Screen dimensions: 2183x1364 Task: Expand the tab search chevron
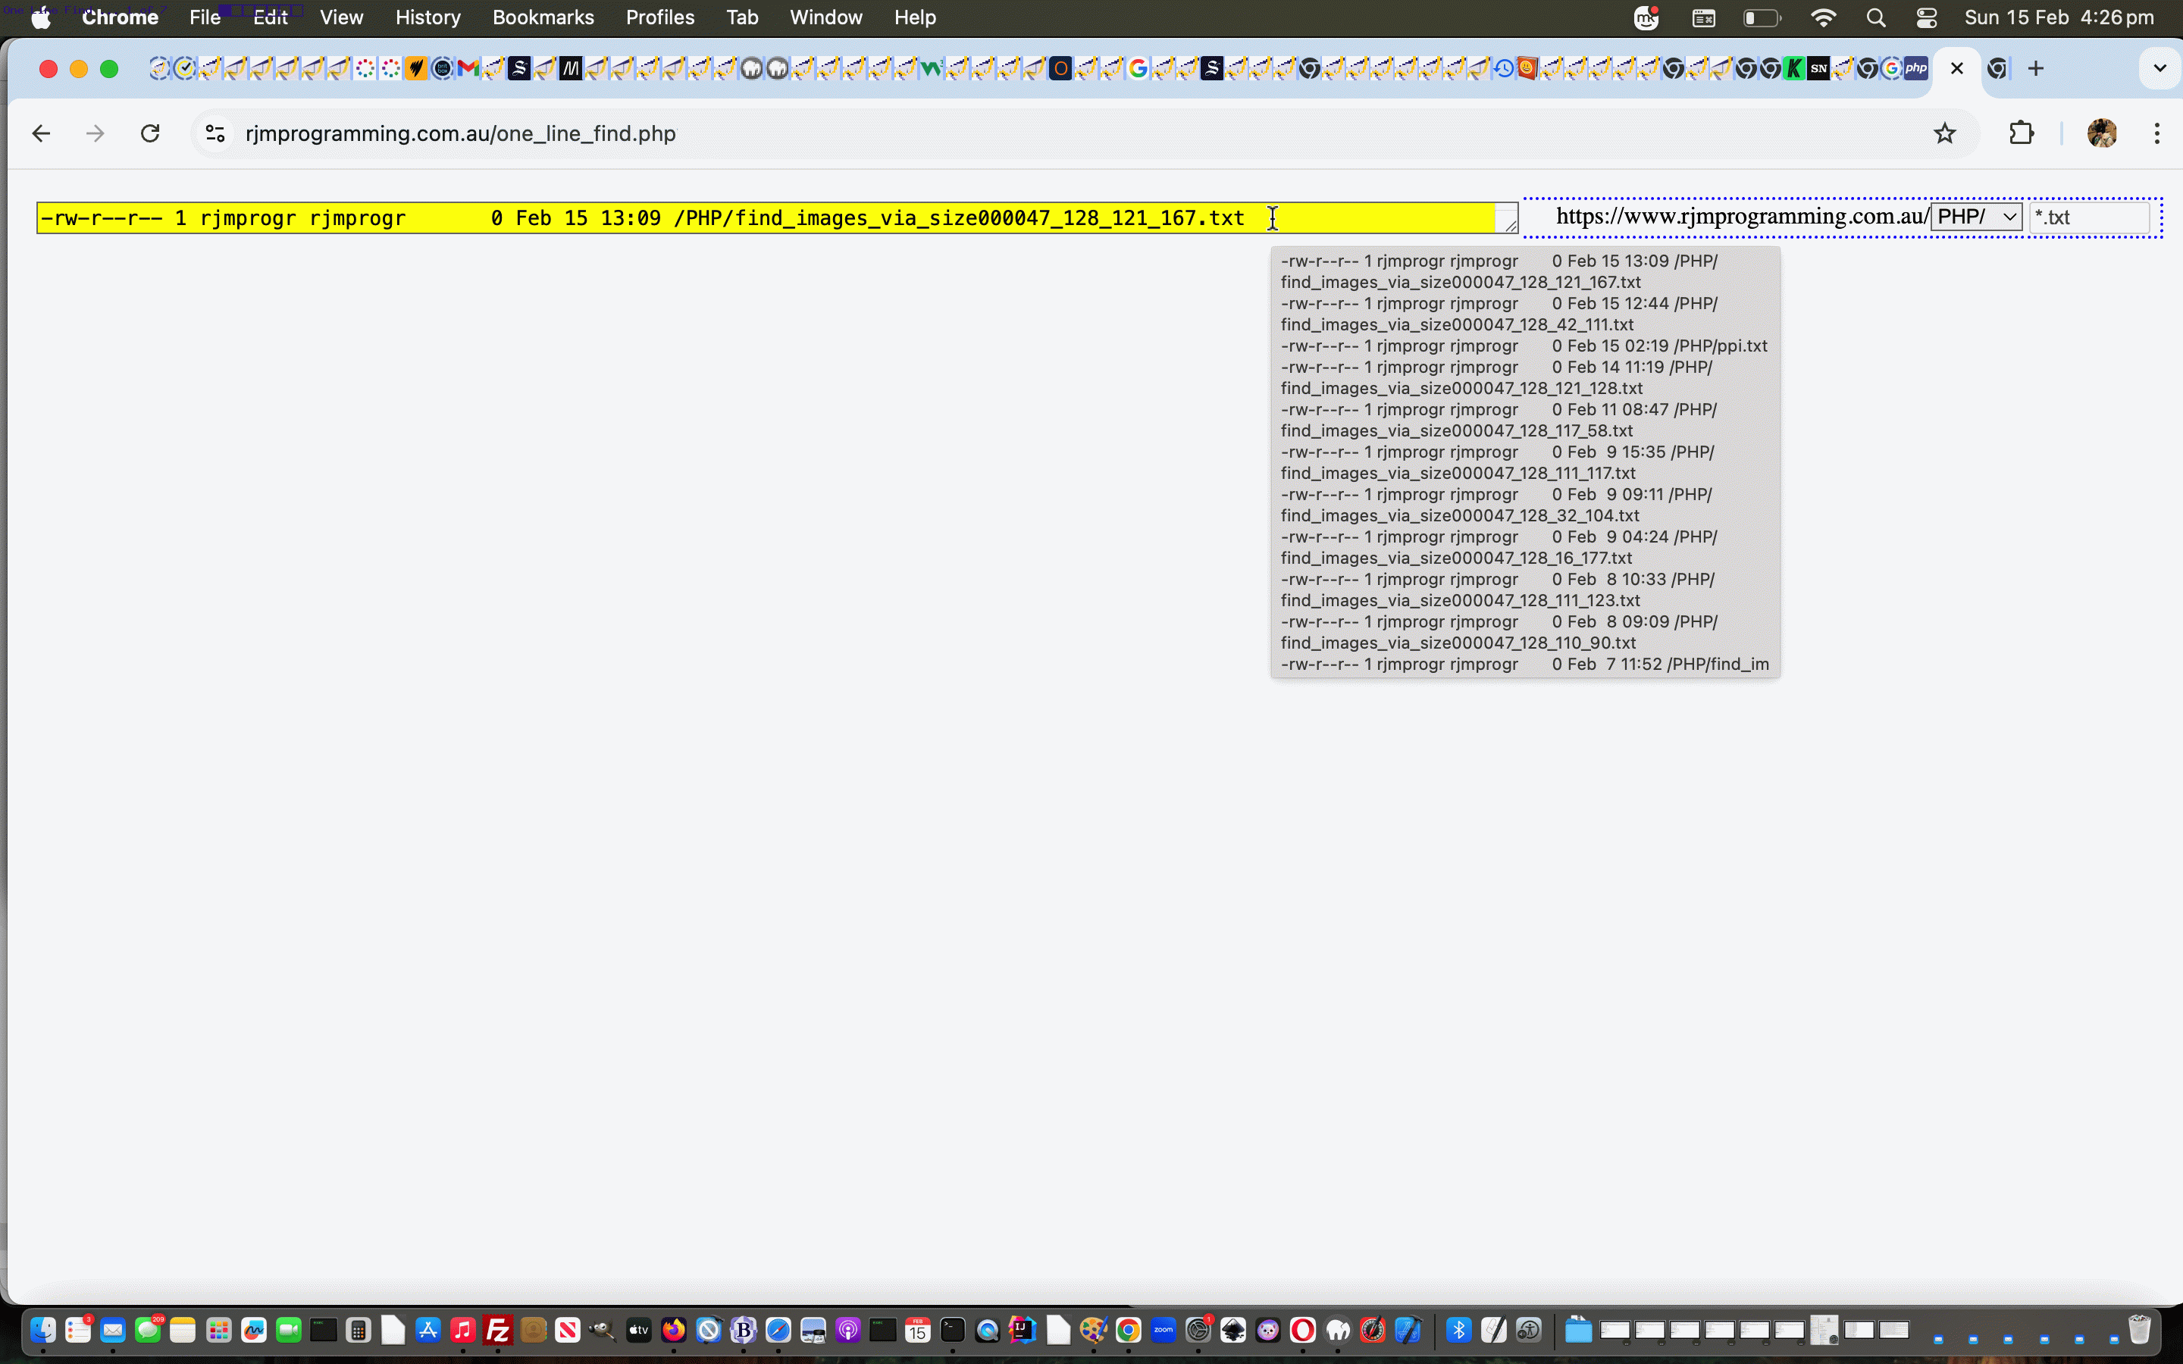coord(2159,68)
